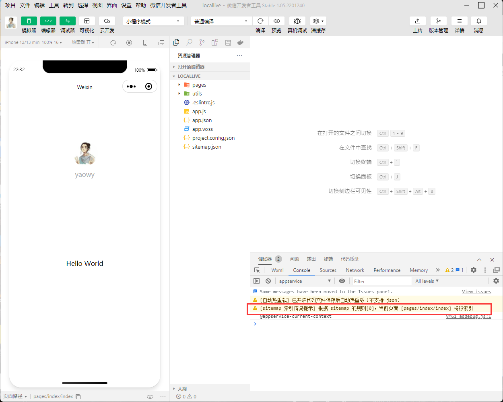Viewport: 503px width, 402px height.
Task: Open the hot reload (热重载) dropdown
Action: pyautogui.click(x=83, y=42)
